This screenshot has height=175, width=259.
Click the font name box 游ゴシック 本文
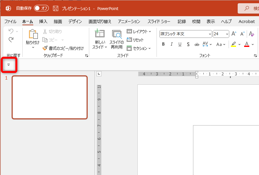(x=184, y=34)
